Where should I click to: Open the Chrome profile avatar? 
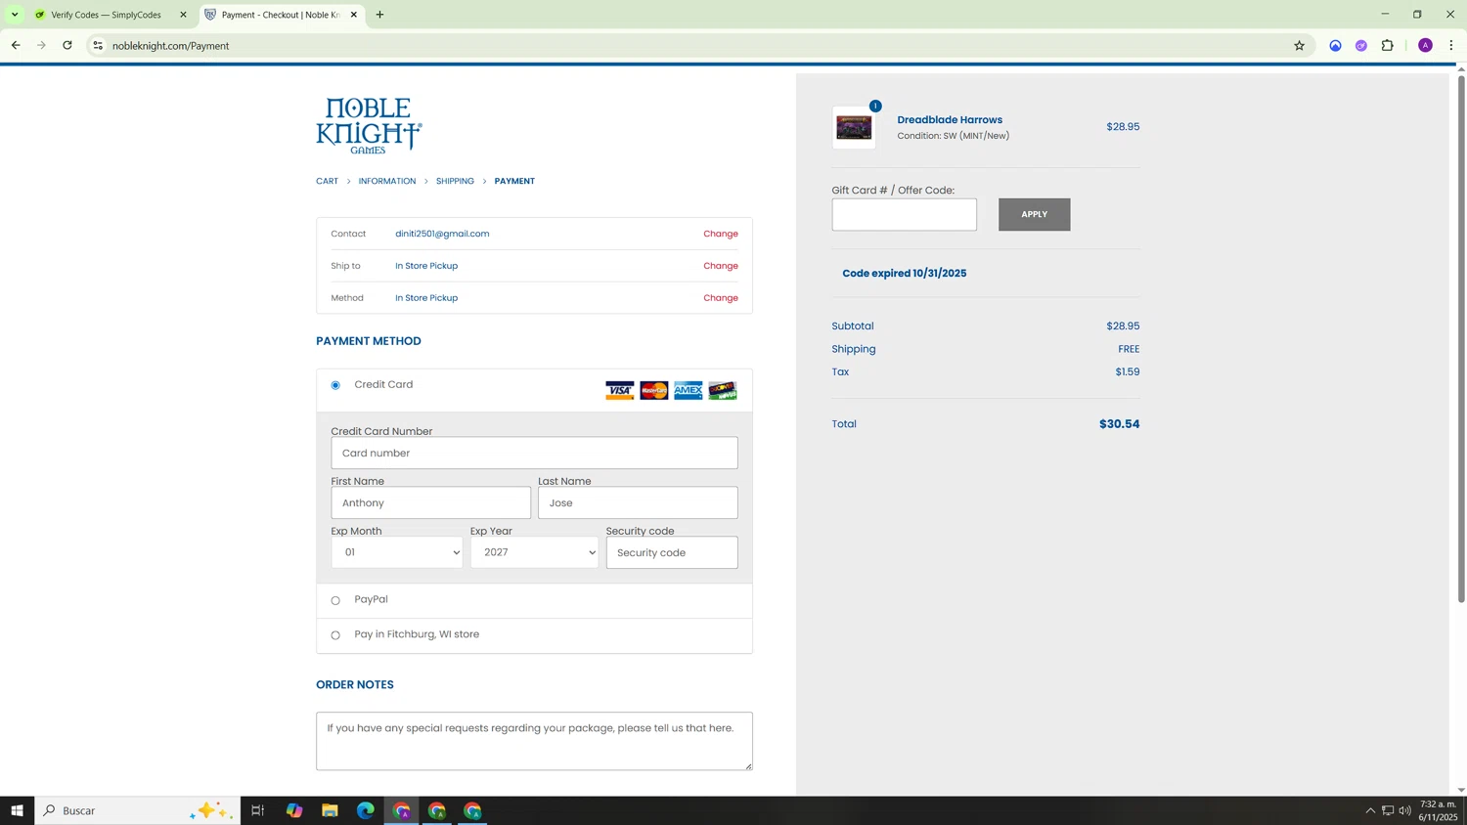tap(1425, 45)
